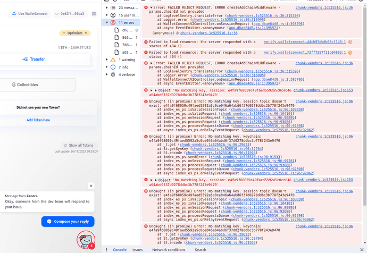This screenshot has height=253, width=367.
Task: Click the Use WalletConnect button
Action: coord(30,14)
